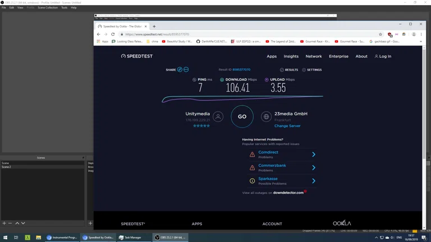
Task: Open the OBS File menu
Action: (4, 8)
